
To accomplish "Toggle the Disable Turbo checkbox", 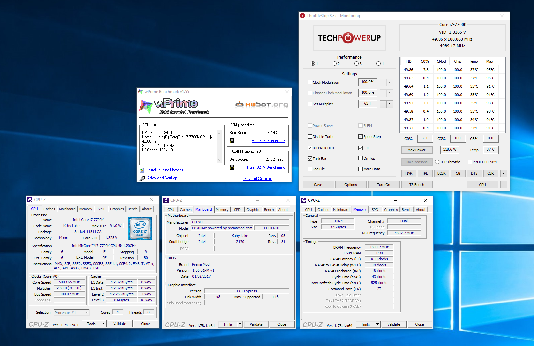I will coord(310,137).
